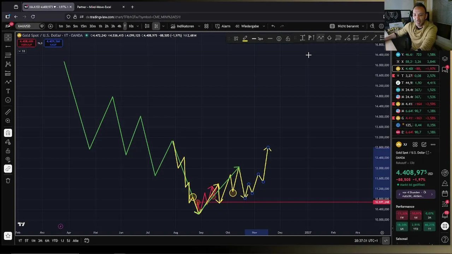The width and height of the screenshot is (452, 254).
Task: Open the quick search icon
Action: (x=372, y=26)
